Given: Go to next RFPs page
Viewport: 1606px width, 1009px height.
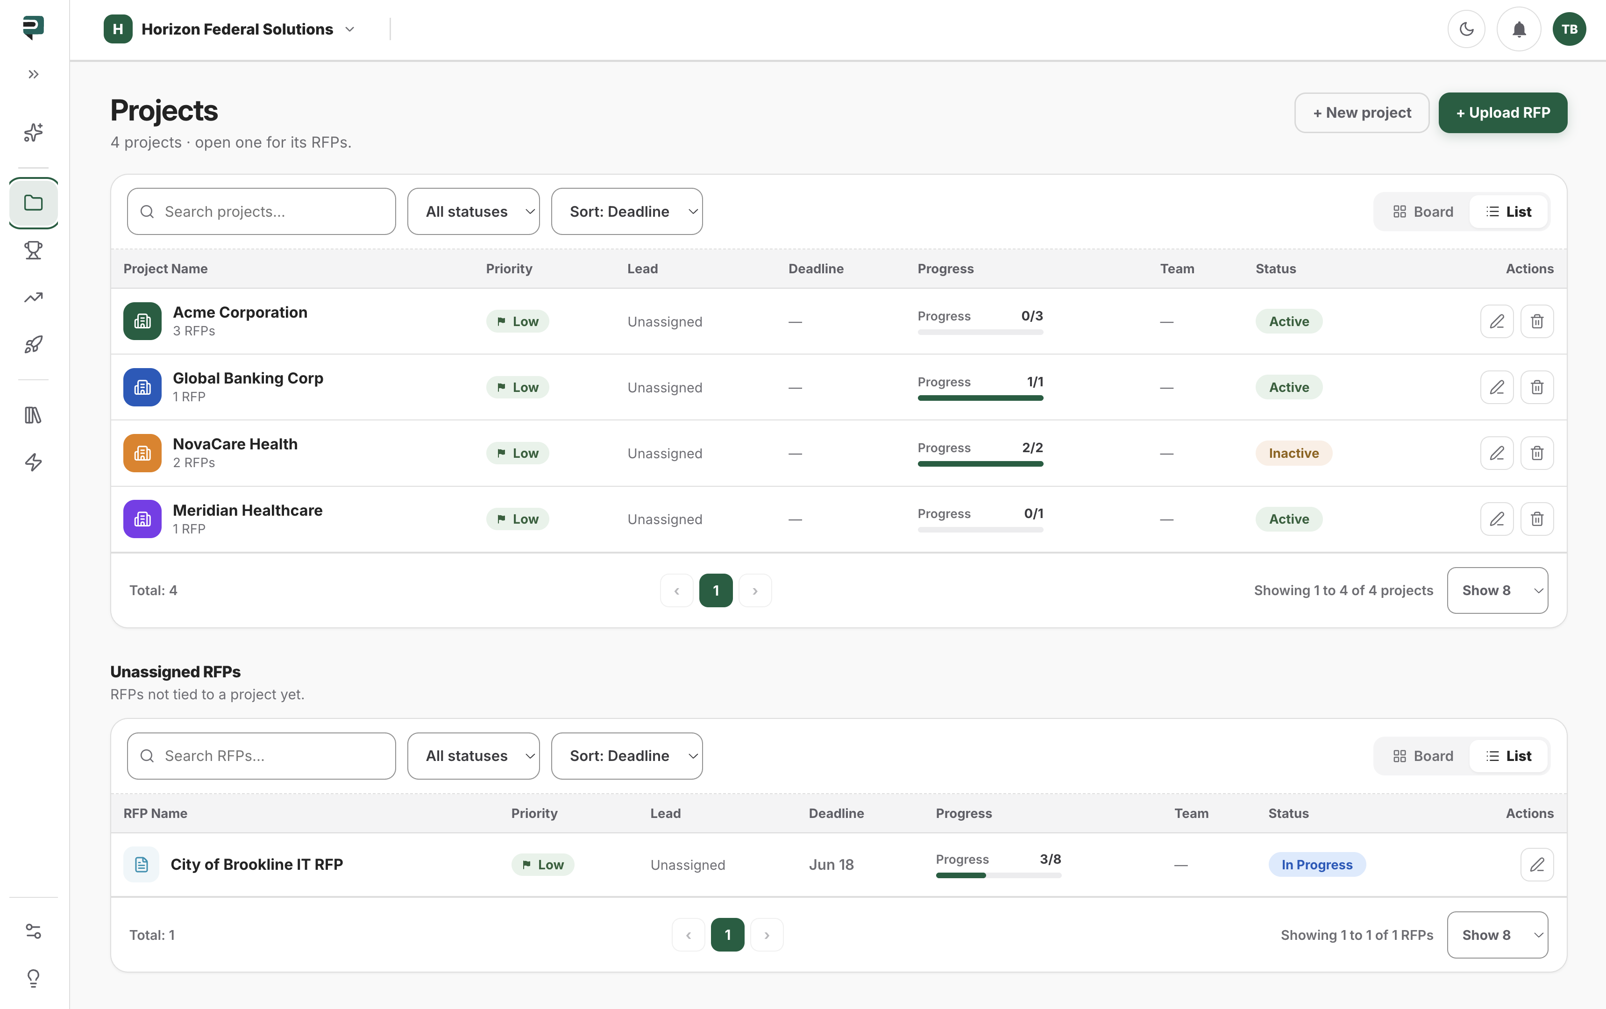Looking at the screenshot, I should tap(767, 935).
